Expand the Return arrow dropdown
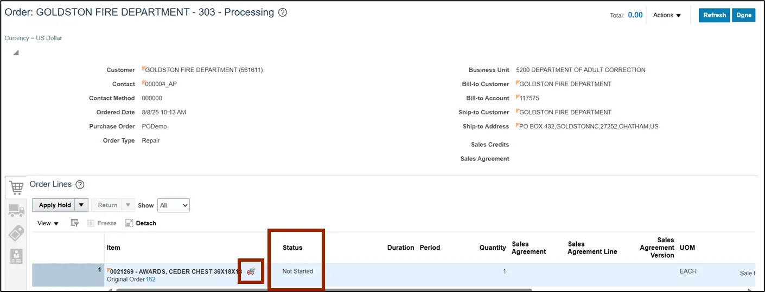 click(128, 205)
